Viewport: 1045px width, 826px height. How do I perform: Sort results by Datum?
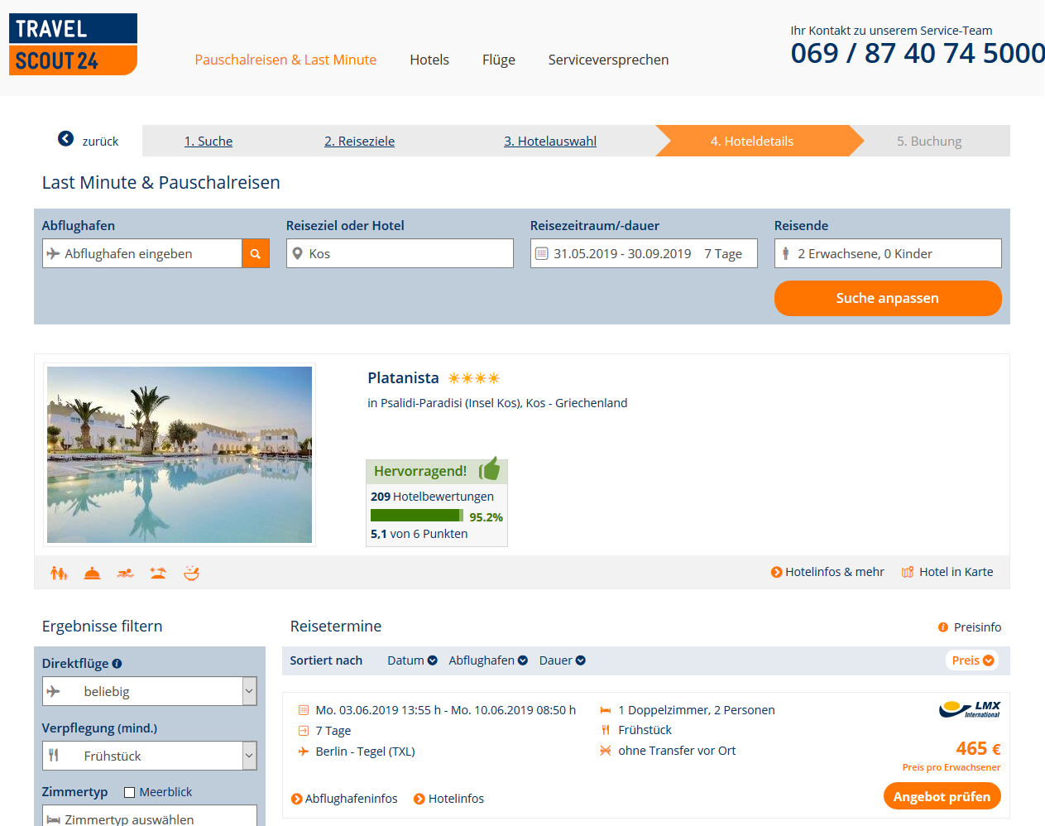[412, 660]
